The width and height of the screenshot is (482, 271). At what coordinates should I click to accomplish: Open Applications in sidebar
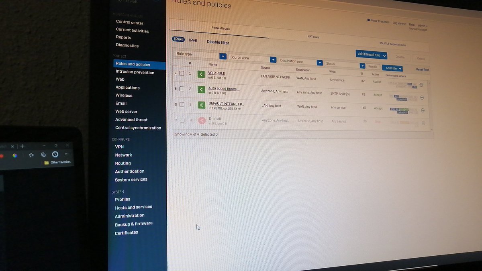click(127, 88)
